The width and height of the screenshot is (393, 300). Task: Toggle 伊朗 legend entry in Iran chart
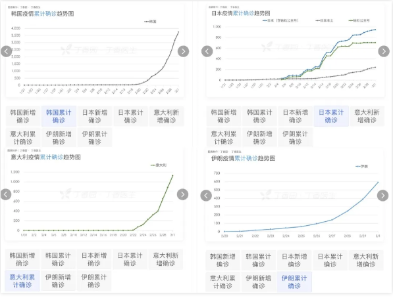pyautogui.click(x=361, y=166)
